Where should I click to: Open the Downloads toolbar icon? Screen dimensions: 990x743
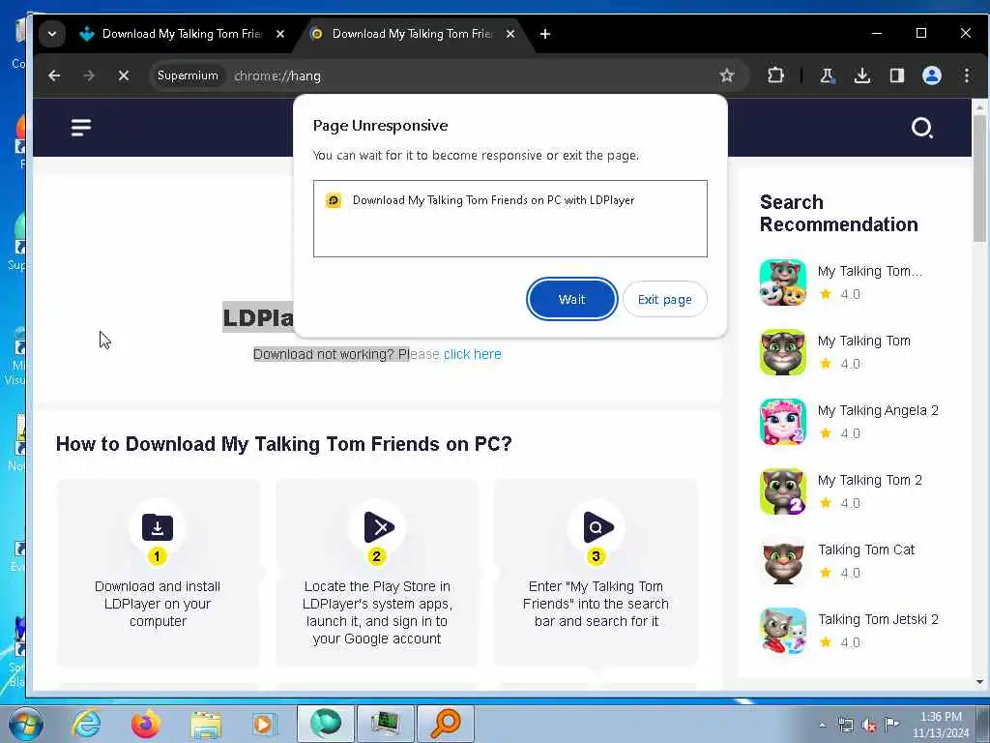click(861, 75)
